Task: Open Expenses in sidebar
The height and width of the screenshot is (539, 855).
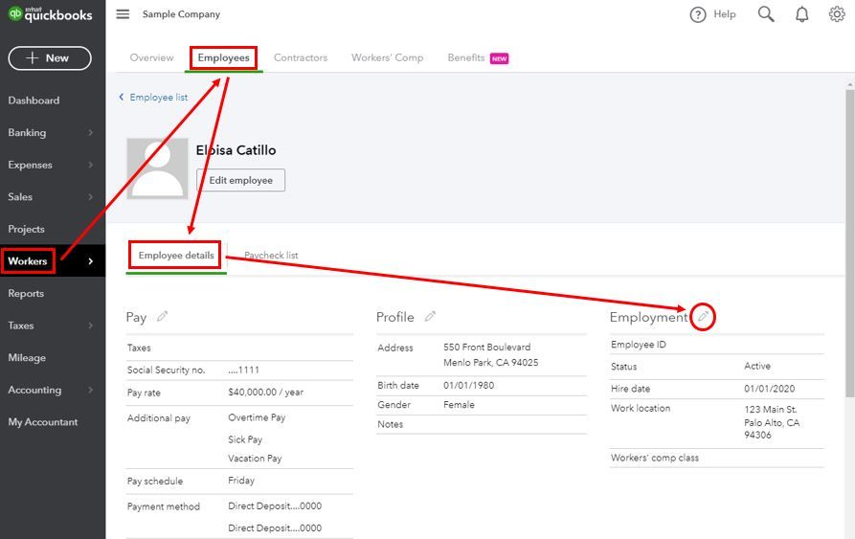Action: (30, 165)
